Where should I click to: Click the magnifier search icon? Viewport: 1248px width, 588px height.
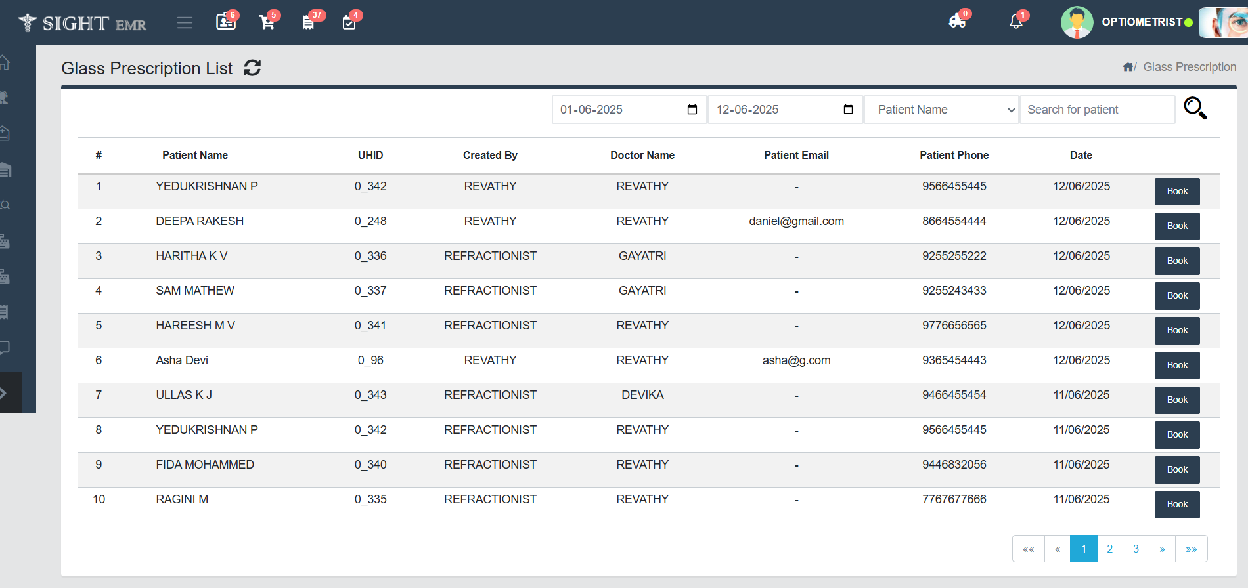1195,108
